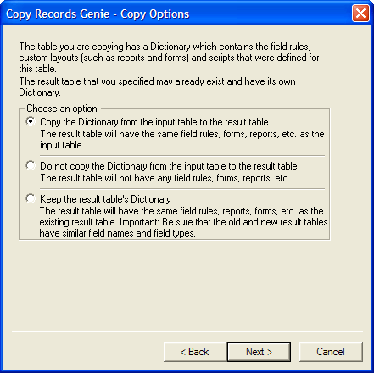Click the separator line above 'Keep the result table's Dictionary'

point(182,189)
